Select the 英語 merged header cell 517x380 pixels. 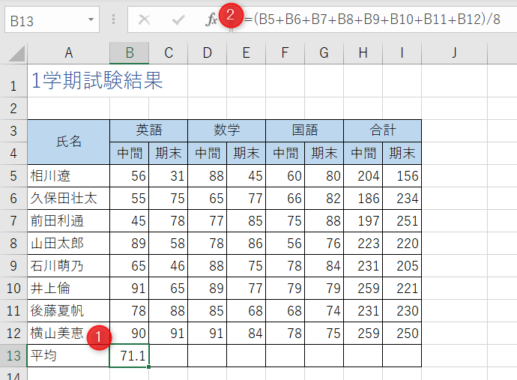[148, 130]
